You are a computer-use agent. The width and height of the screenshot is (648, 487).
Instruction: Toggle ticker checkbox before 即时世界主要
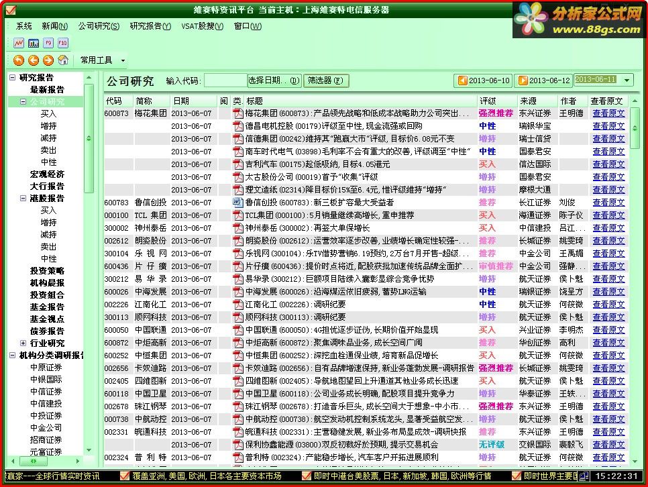click(x=516, y=476)
